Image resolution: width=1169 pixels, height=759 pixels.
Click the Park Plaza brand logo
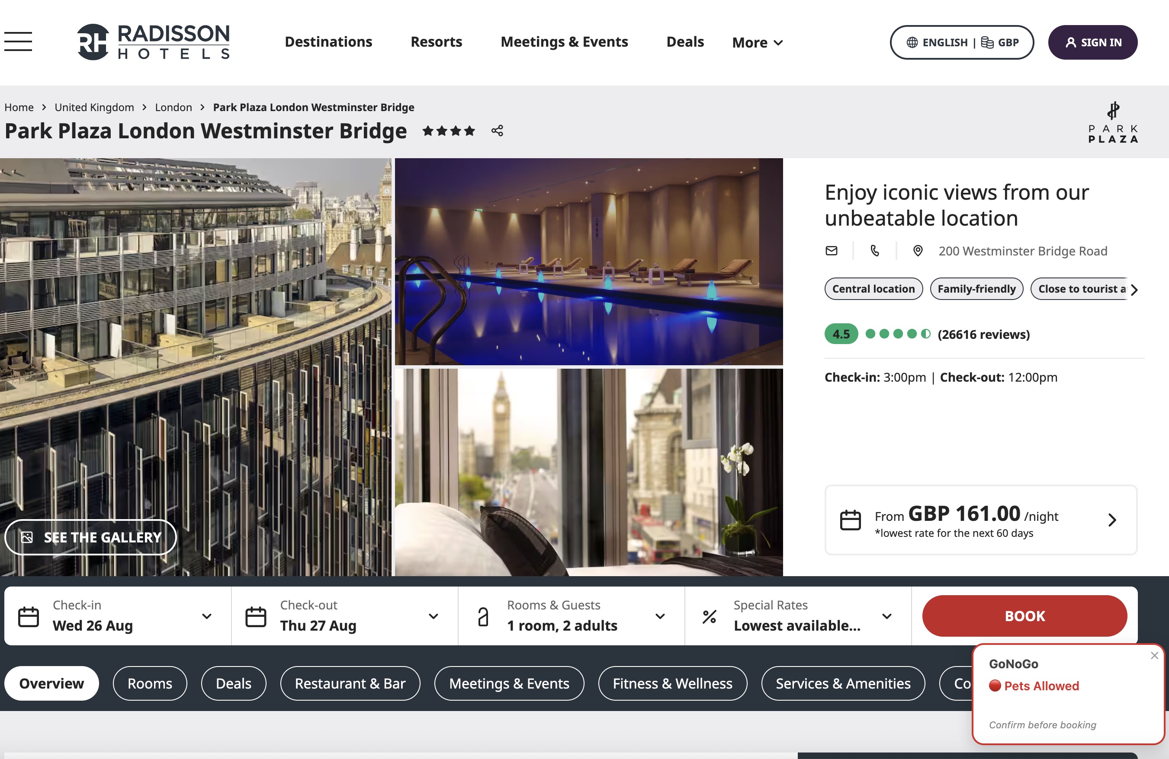click(x=1113, y=122)
